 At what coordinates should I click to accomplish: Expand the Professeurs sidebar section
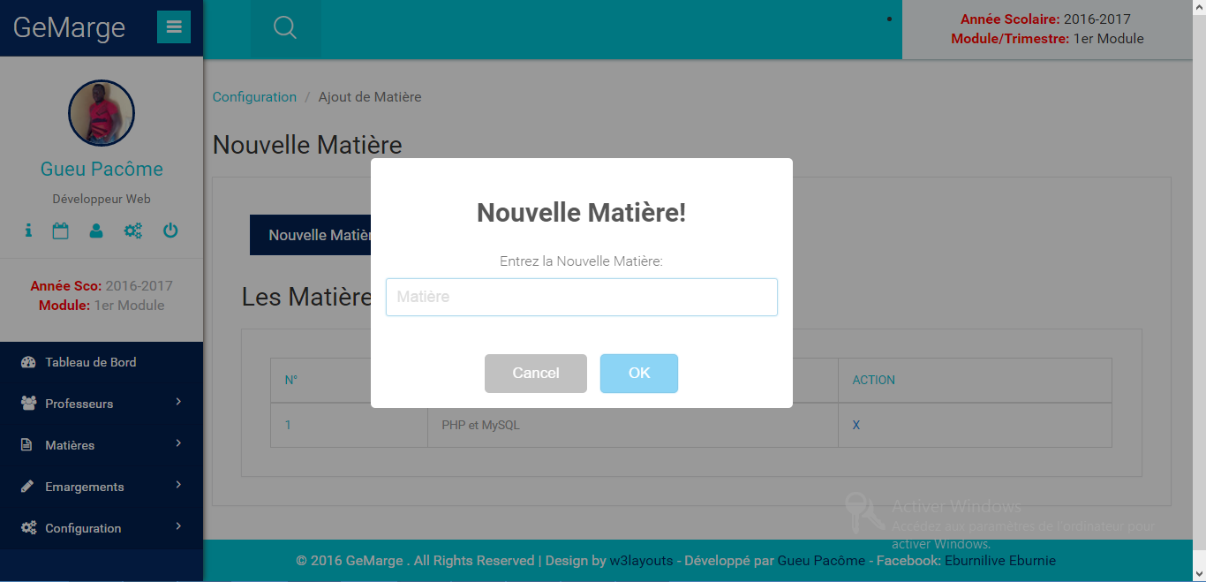79,404
